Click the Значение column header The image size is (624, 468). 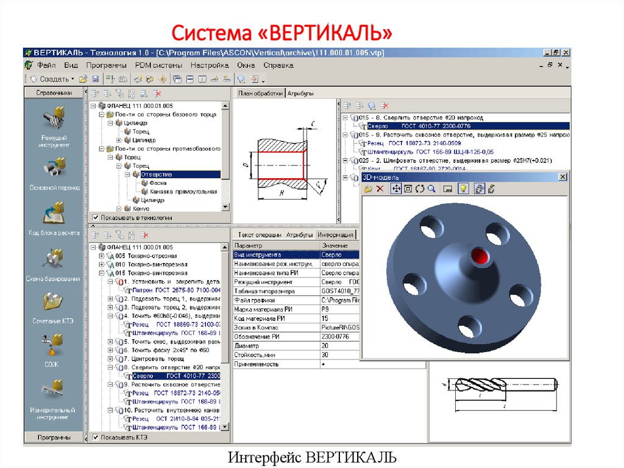pos(340,245)
